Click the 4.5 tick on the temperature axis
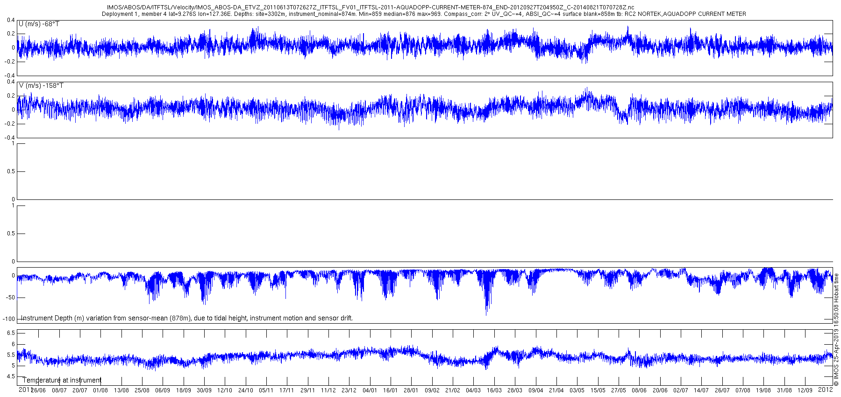The height and width of the screenshot is (397, 841). 10,376
